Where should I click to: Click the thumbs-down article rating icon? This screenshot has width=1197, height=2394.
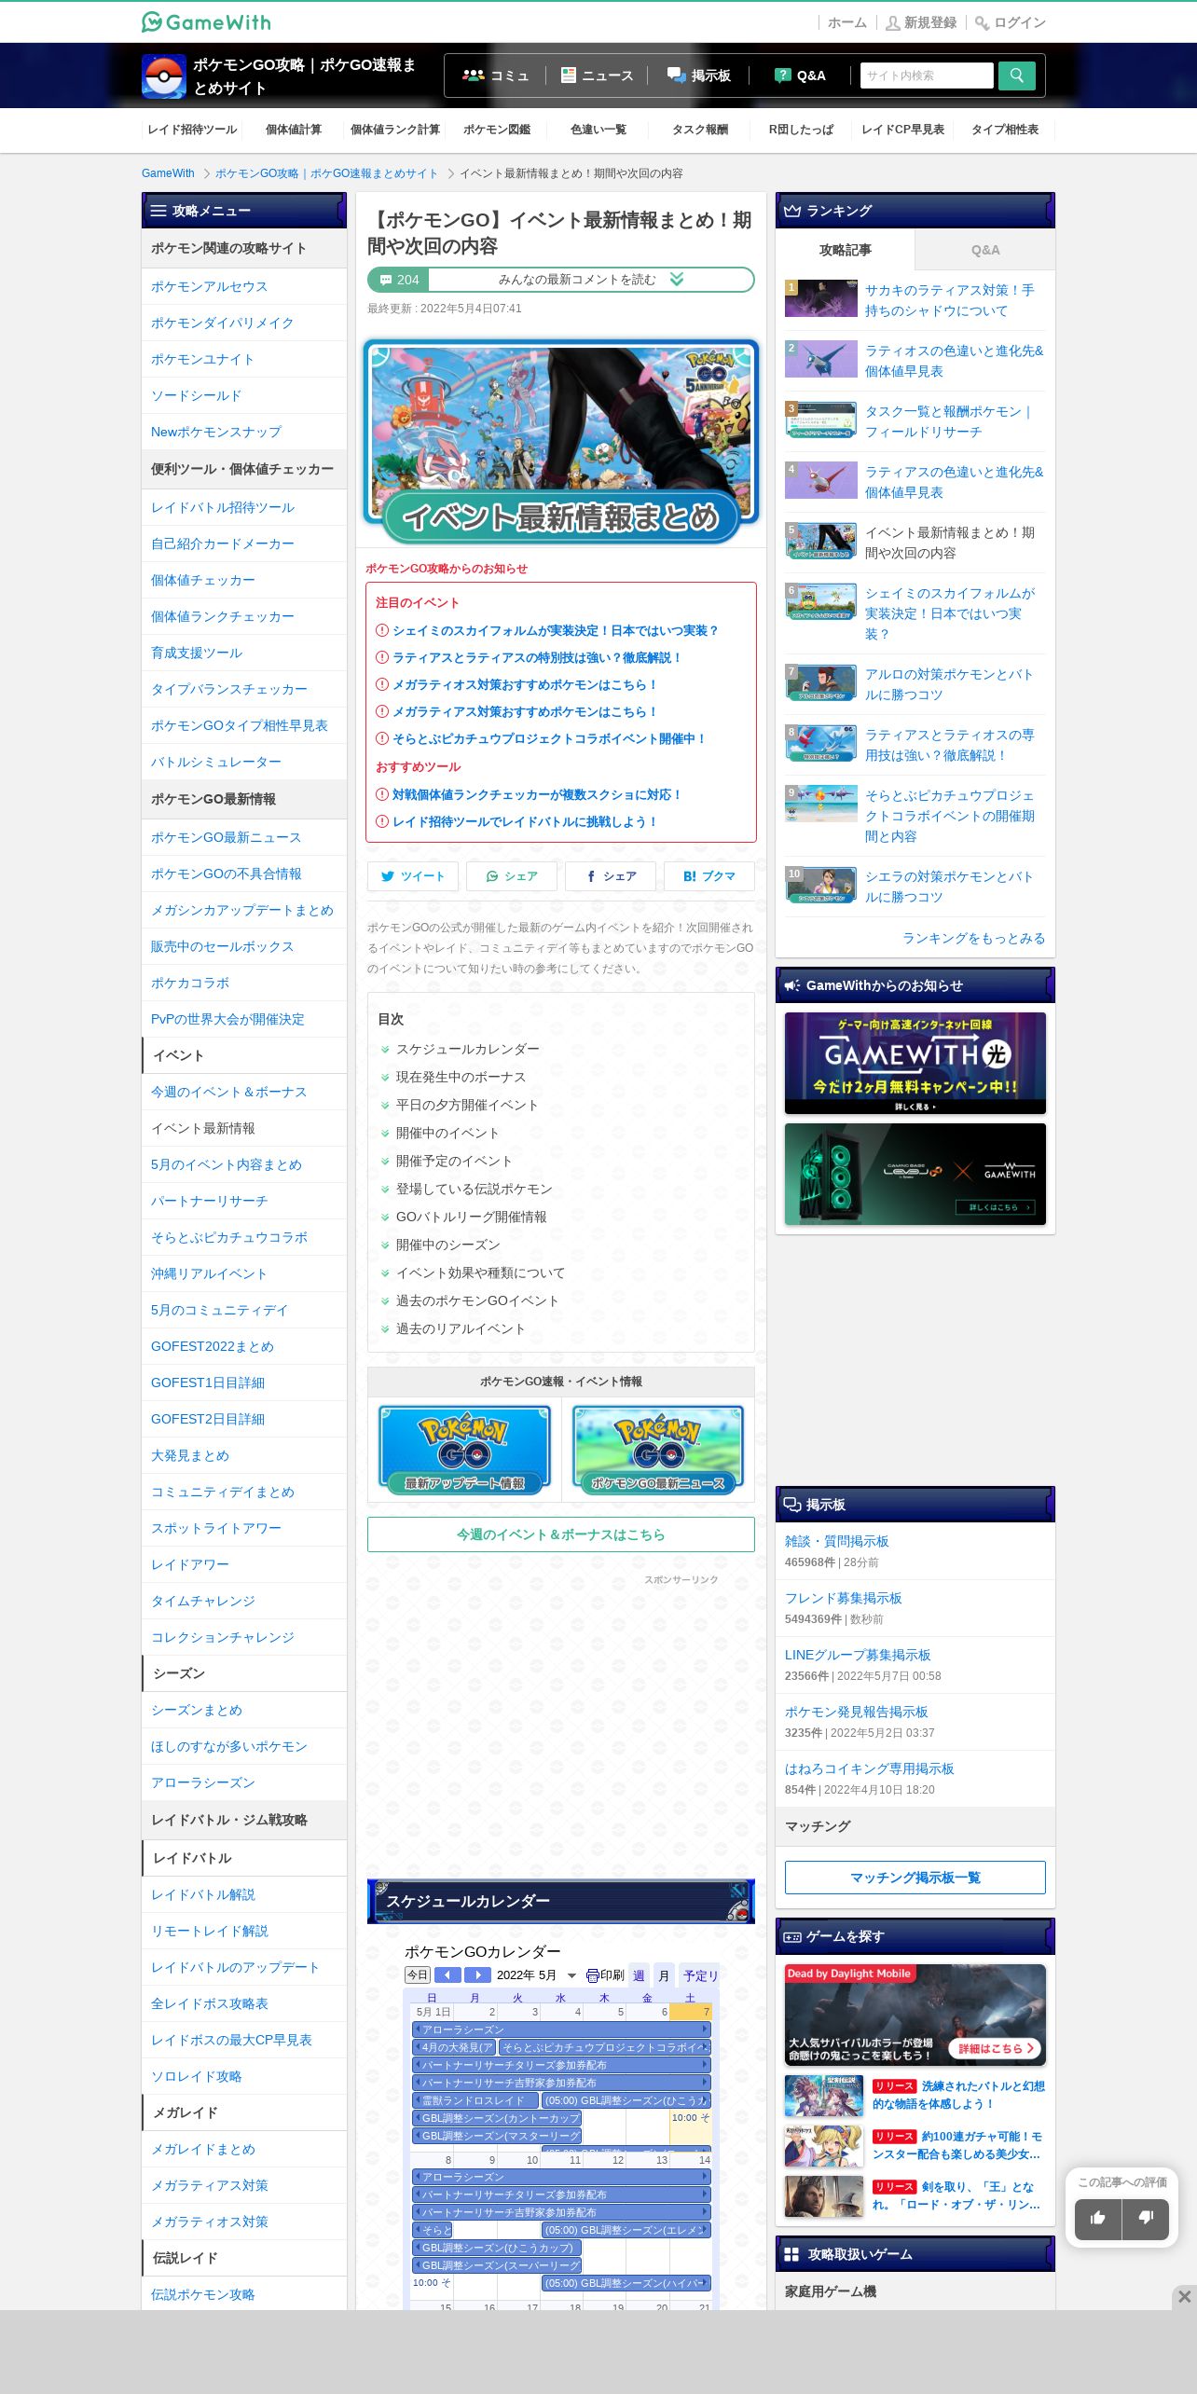(x=1146, y=2218)
